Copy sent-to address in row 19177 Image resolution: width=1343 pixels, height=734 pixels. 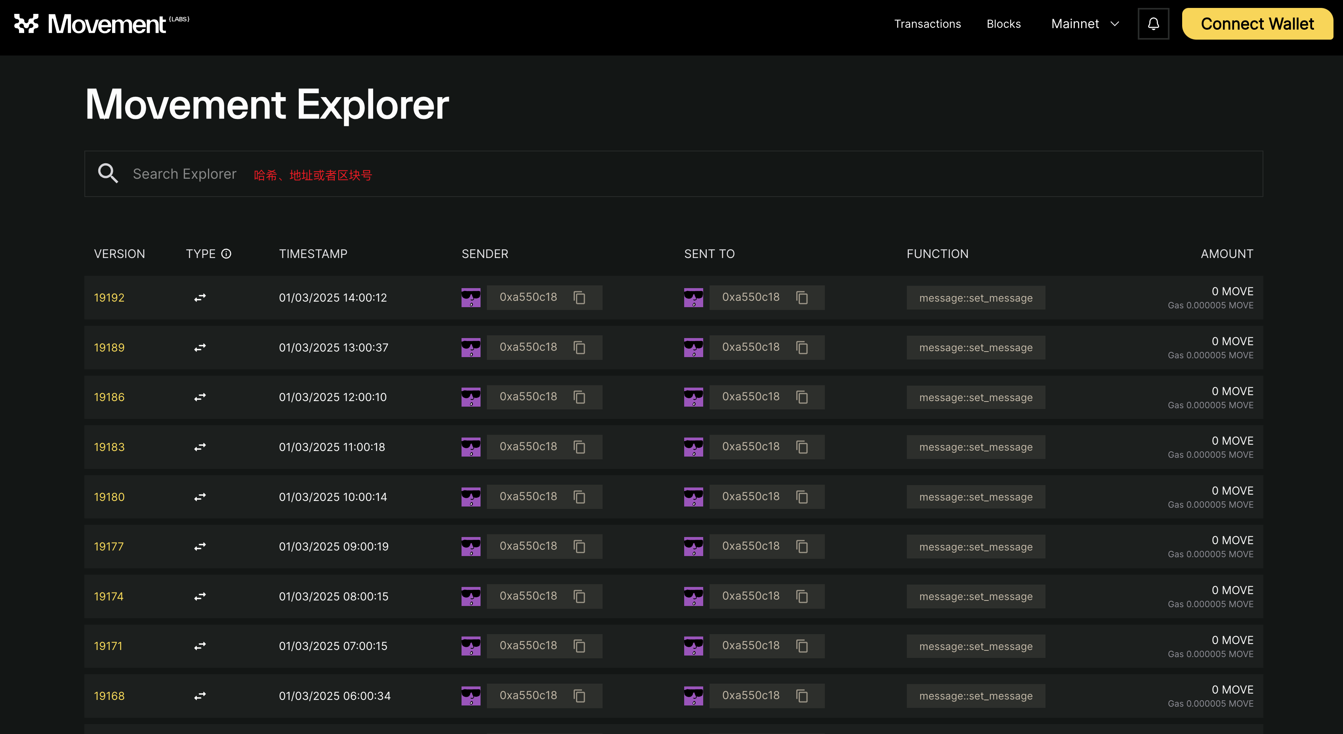(x=802, y=546)
